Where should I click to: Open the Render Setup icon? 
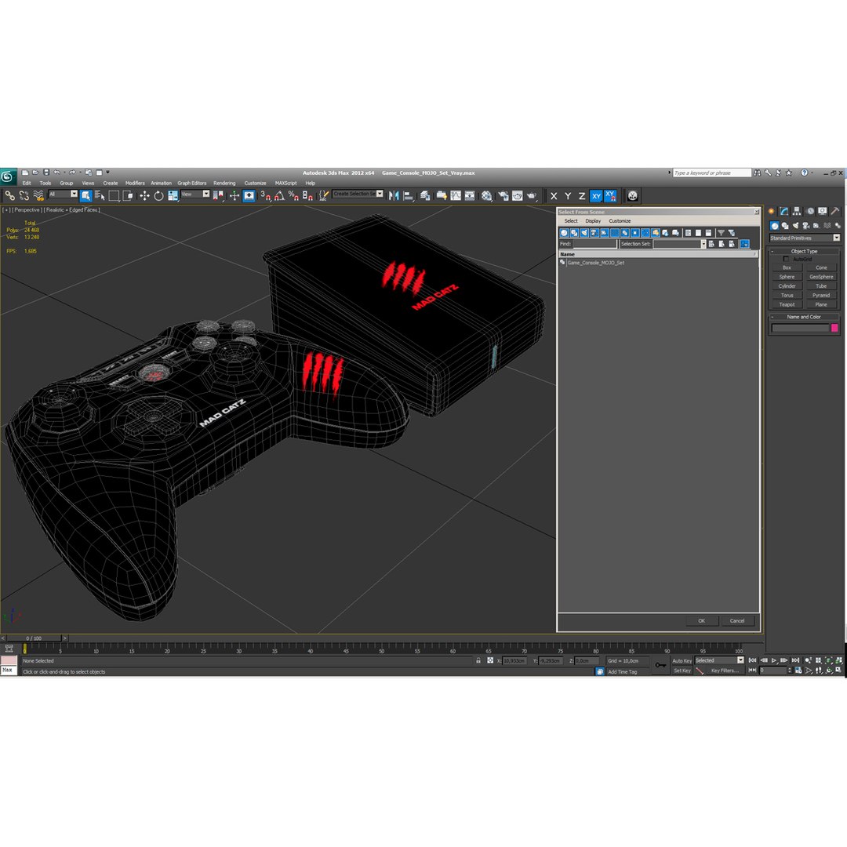(503, 195)
